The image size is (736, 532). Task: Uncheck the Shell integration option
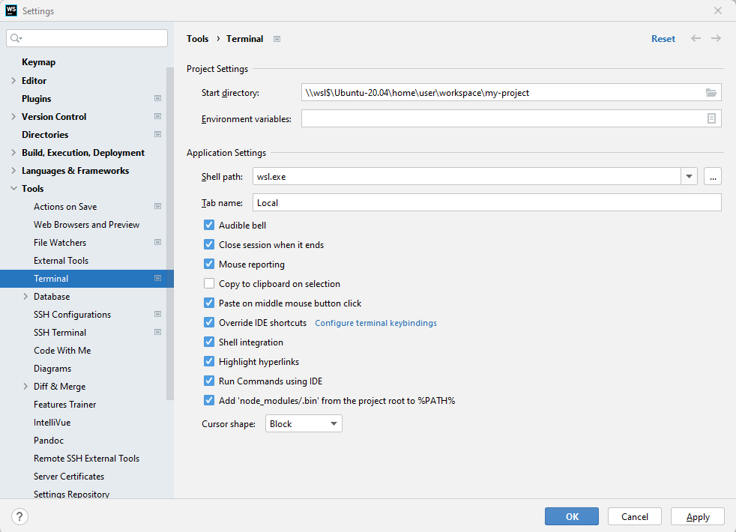pos(208,342)
